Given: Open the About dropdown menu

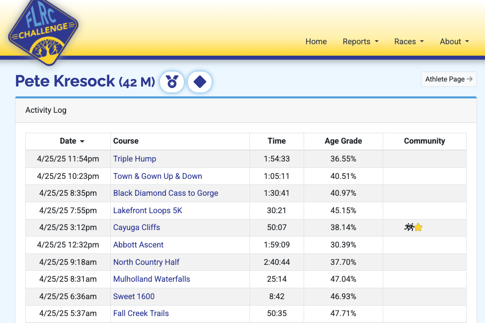Looking at the screenshot, I should tap(454, 41).
